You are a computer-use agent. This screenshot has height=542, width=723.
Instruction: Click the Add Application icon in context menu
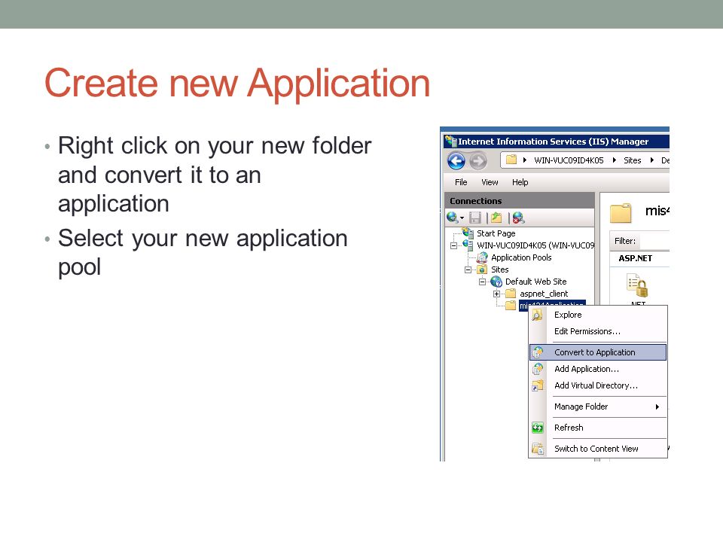538,369
